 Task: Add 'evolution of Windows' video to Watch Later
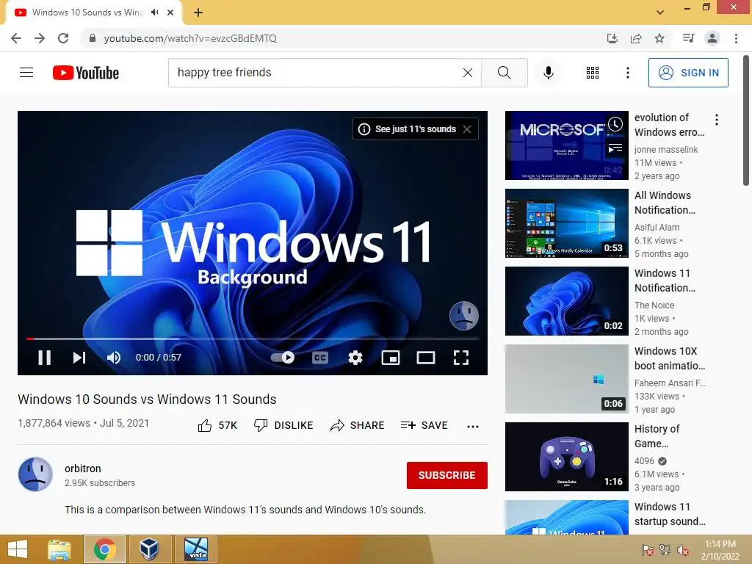(615, 125)
